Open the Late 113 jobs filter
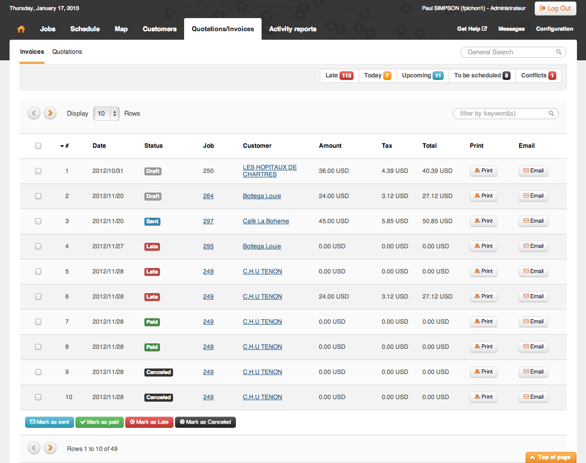This screenshot has width=586, height=463. (x=340, y=75)
